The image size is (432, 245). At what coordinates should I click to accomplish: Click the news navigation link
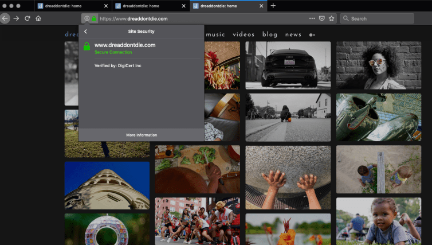[293, 34]
